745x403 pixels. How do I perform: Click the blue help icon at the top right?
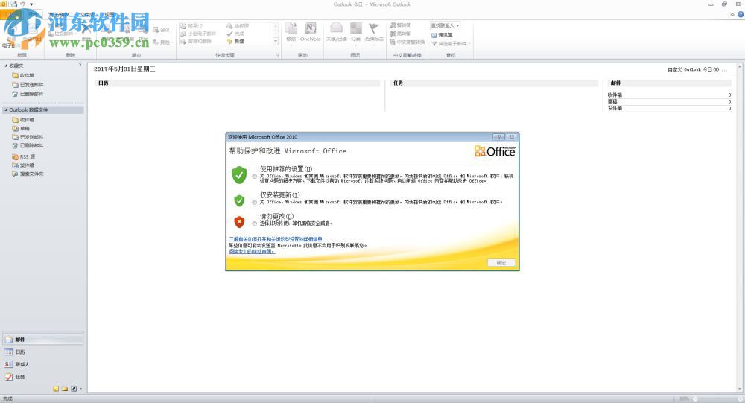point(741,14)
